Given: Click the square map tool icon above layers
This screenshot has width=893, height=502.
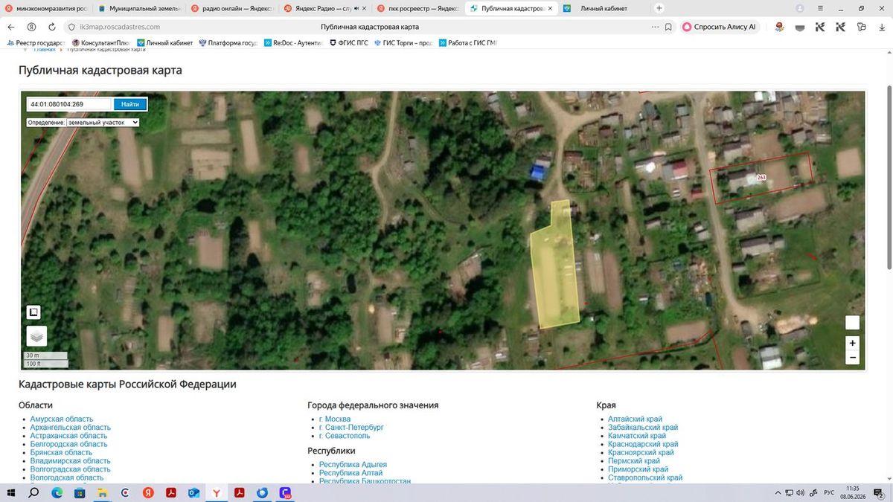Looking at the screenshot, I should tap(33, 312).
